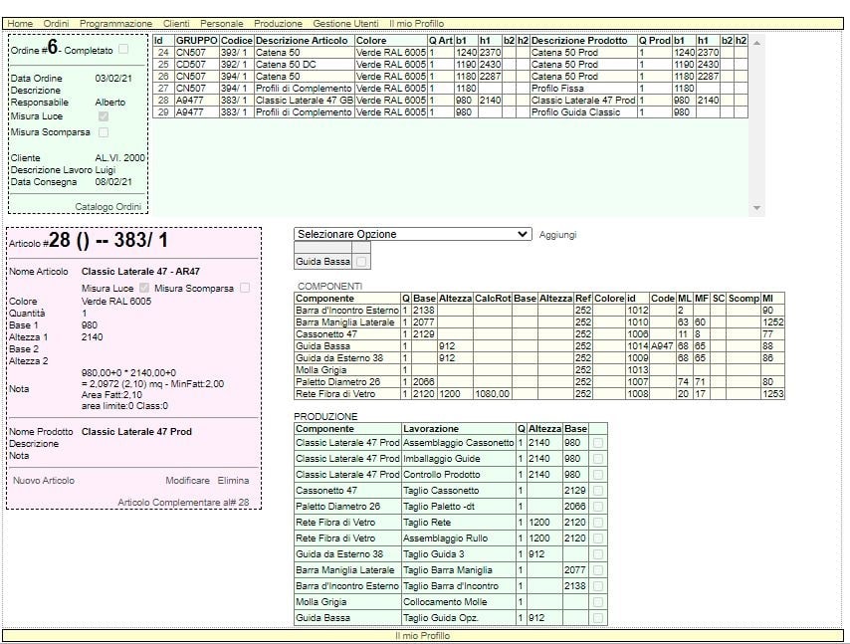Open the Ordini menu

[56, 23]
